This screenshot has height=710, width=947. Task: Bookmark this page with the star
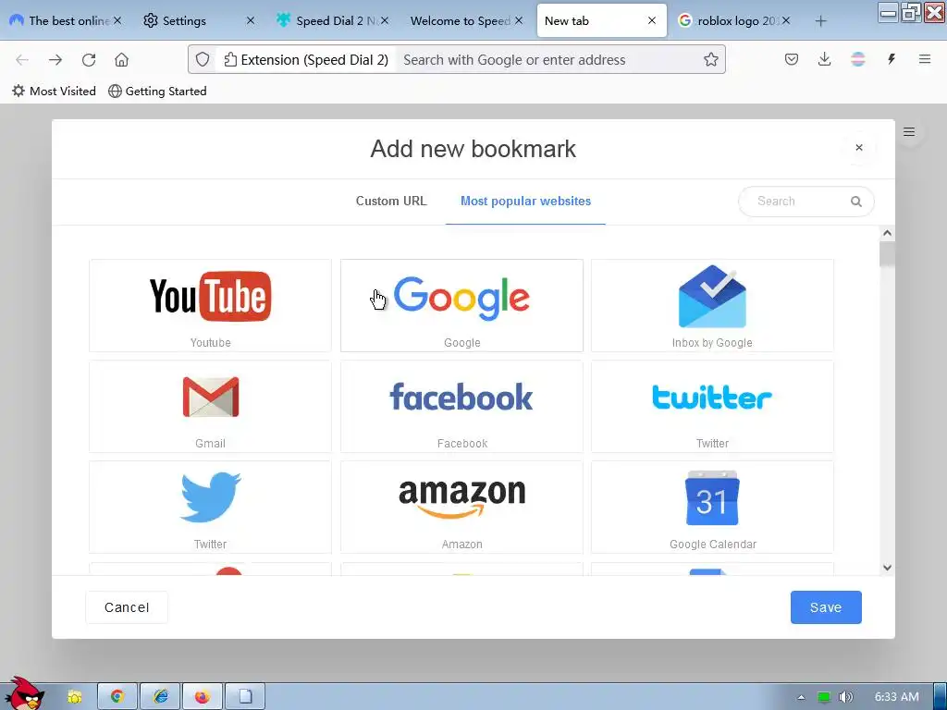click(x=711, y=59)
